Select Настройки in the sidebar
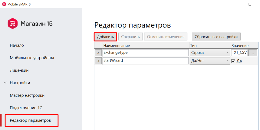This screenshot has height=130, width=260. click(20, 83)
